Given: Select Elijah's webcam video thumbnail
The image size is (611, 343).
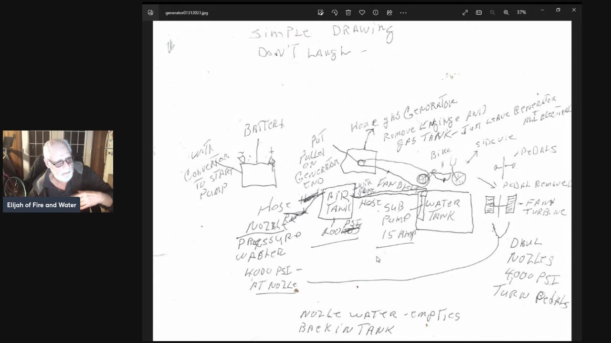Looking at the screenshot, I should coord(58,171).
